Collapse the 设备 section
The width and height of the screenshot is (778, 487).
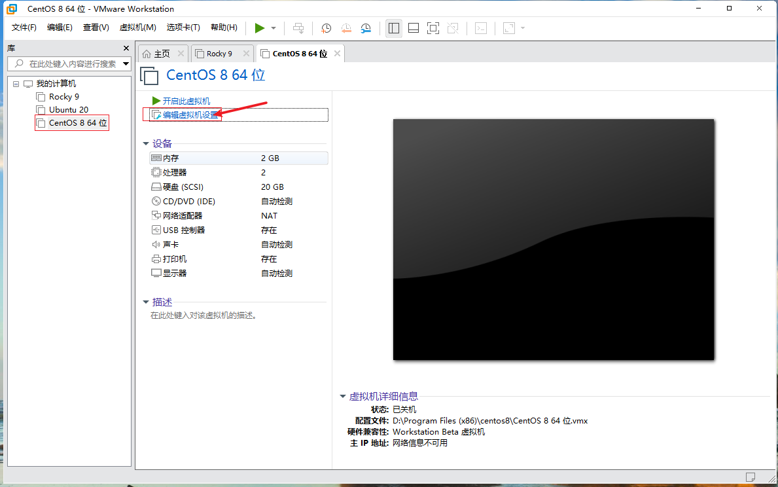click(146, 143)
